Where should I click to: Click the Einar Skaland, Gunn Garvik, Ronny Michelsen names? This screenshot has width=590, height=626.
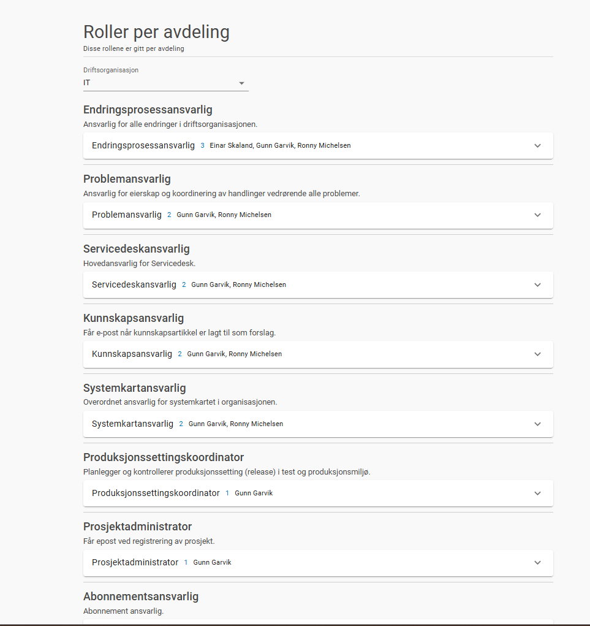281,146
